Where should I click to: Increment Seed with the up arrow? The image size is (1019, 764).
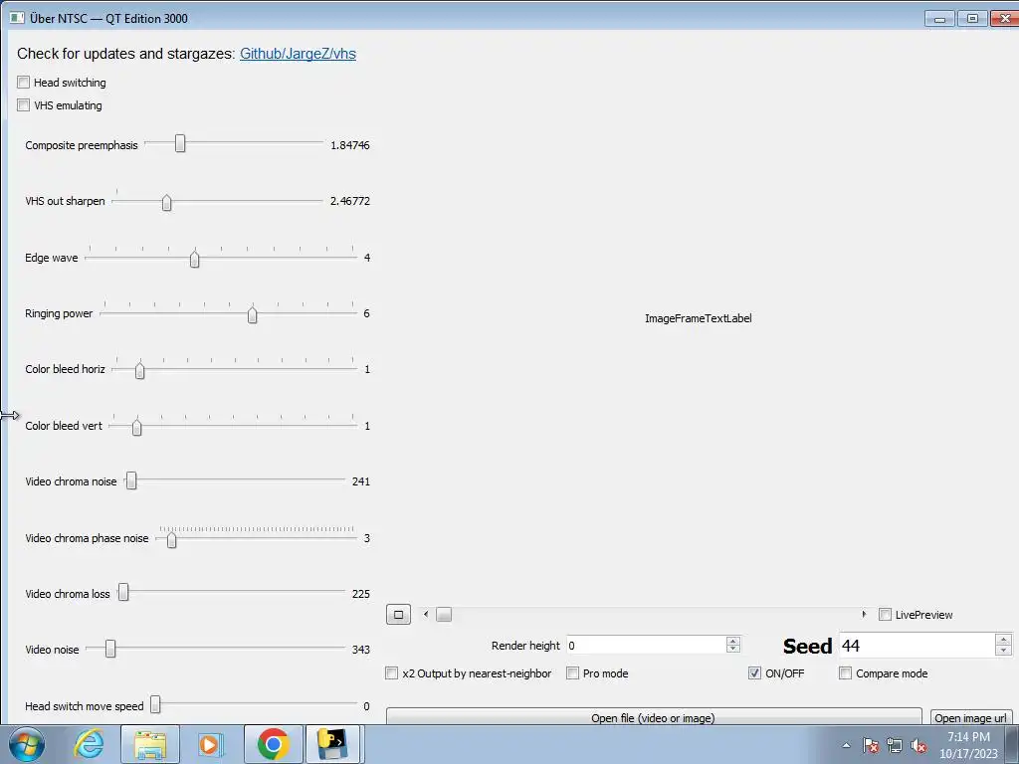pyautogui.click(x=1003, y=640)
